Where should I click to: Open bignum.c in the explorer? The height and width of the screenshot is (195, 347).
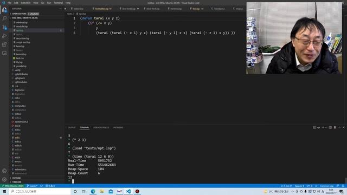pyautogui.click(x=20, y=90)
